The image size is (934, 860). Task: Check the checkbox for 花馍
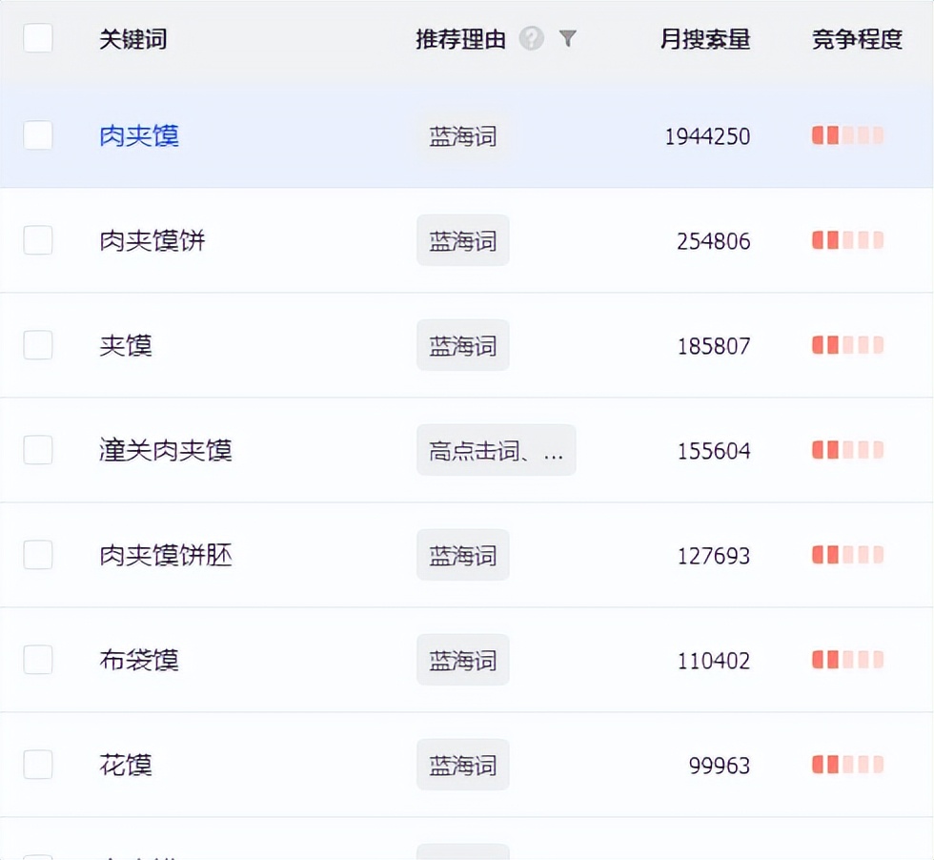[37, 764]
